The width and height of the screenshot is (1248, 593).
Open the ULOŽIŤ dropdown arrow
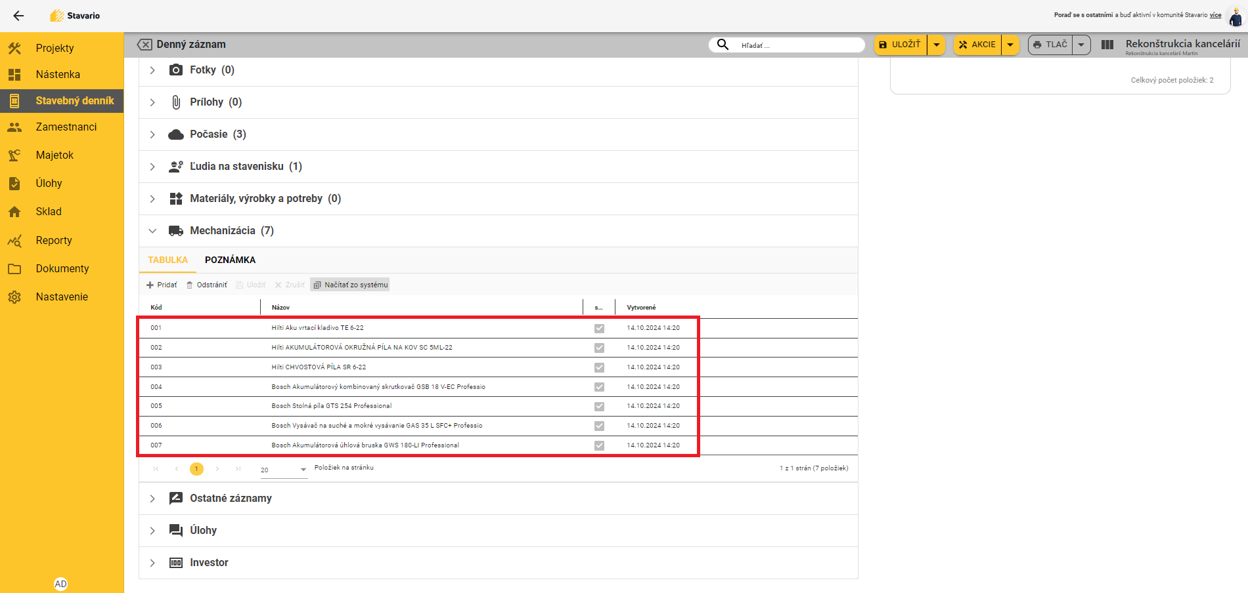point(936,45)
